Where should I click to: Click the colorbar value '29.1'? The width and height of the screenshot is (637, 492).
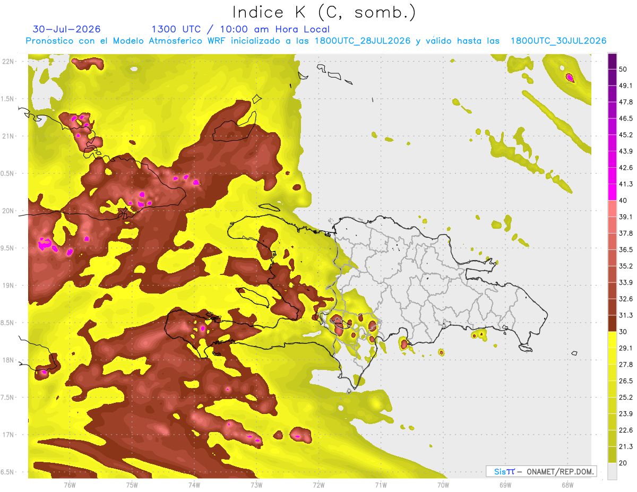[x=625, y=348]
